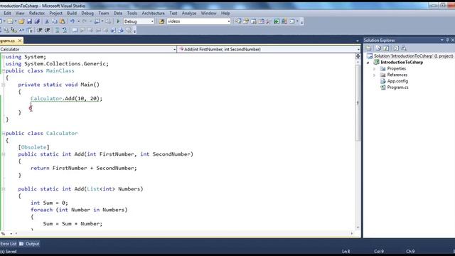Click the vertical editor scrollbar thumb
Image resolution: width=455 pixels, height=256 pixels.
(x=358, y=102)
